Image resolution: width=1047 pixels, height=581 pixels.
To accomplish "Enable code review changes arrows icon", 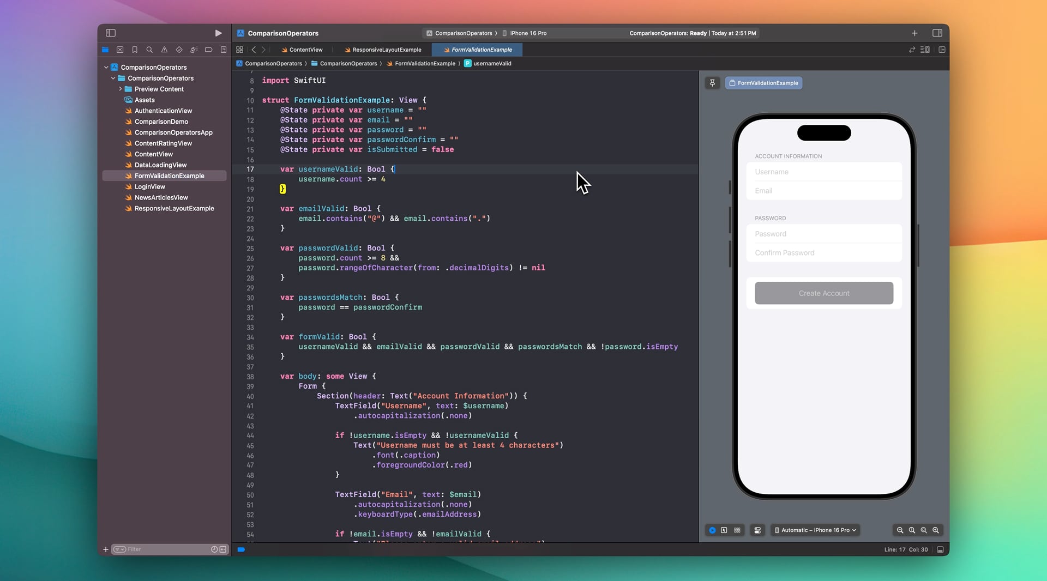I will (x=912, y=50).
